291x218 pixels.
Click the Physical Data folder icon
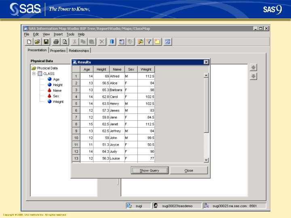(x=34, y=68)
